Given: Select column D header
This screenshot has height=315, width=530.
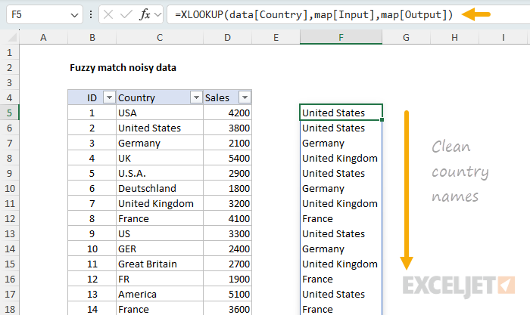Looking at the screenshot, I should pyautogui.click(x=227, y=37).
